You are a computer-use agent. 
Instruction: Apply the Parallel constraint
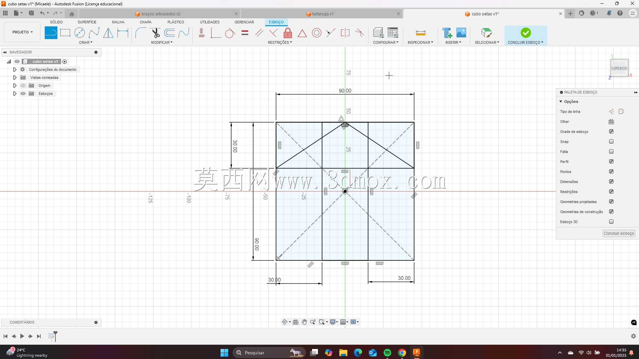tap(259, 33)
